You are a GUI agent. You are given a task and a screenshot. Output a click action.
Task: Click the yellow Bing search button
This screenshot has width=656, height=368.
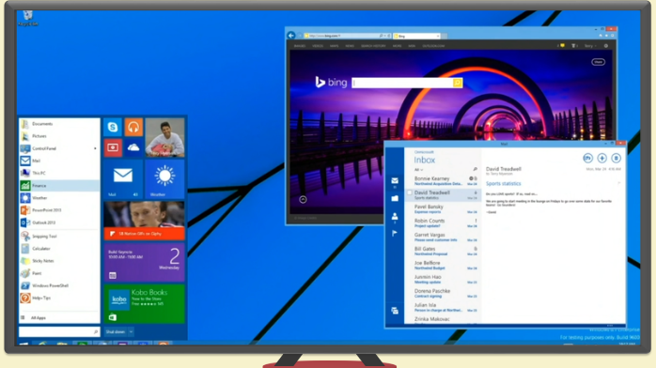(458, 83)
